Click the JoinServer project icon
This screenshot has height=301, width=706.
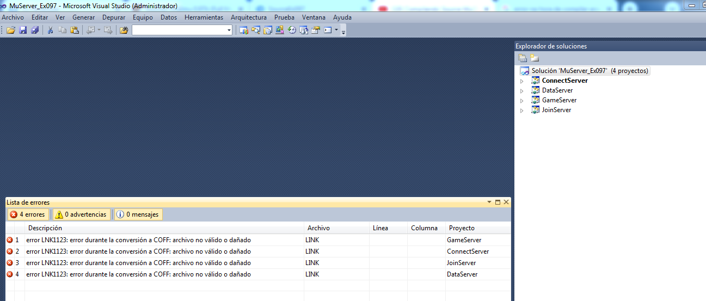tap(536, 110)
